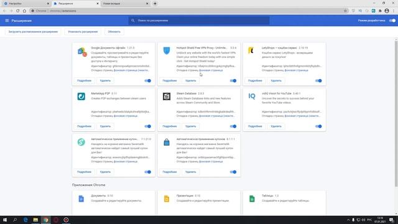Screen dimensions: 398x224
Task: Open the Chrome three-dot menu
Action: tap(394, 11)
